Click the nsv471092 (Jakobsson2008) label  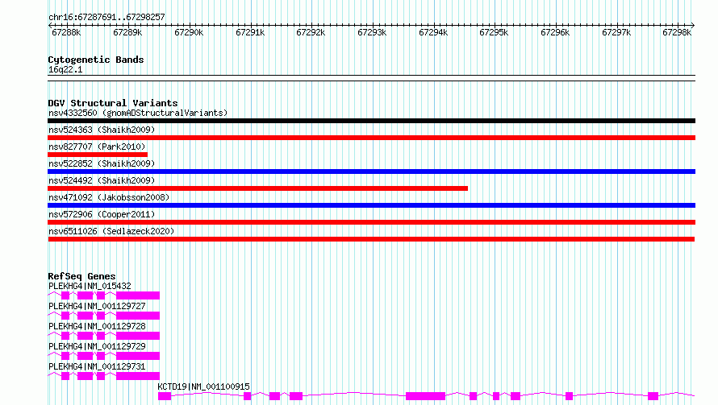[x=109, y=197]
